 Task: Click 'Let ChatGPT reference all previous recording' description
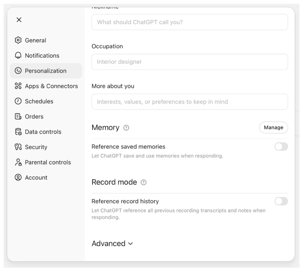(x=179, y=214)
